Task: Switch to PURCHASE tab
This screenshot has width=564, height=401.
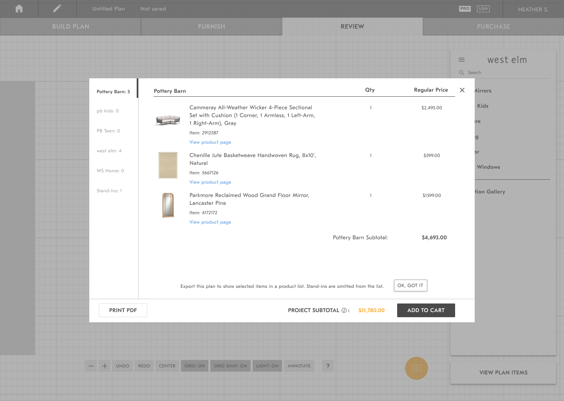Action: [x=493, y=26]
